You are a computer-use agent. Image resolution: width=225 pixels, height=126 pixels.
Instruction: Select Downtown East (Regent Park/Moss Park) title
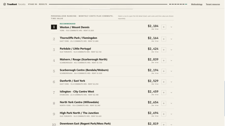[85, 123]
